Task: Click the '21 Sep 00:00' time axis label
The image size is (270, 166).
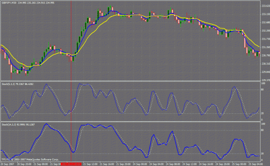Action: 41,164
